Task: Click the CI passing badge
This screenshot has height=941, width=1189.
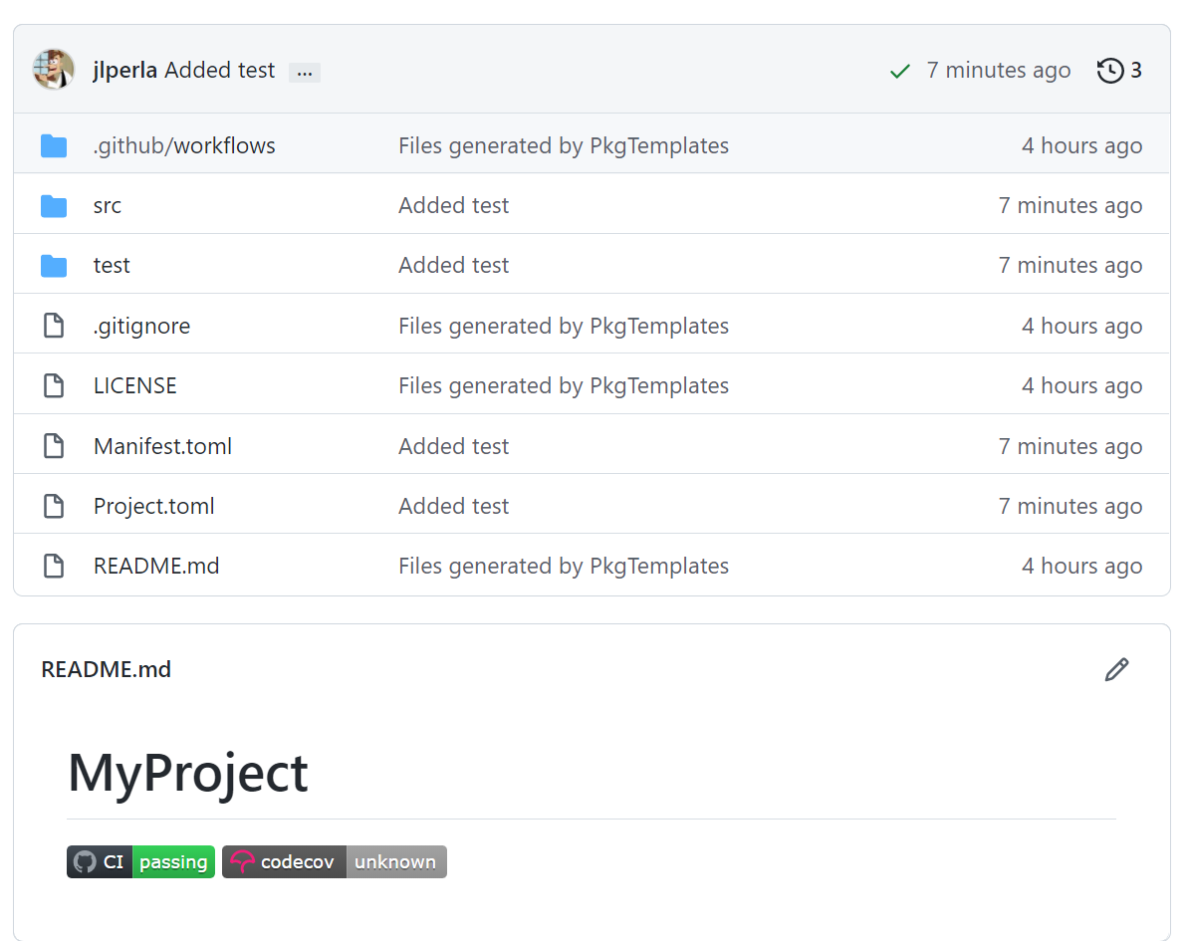Action: click(140, 862)
